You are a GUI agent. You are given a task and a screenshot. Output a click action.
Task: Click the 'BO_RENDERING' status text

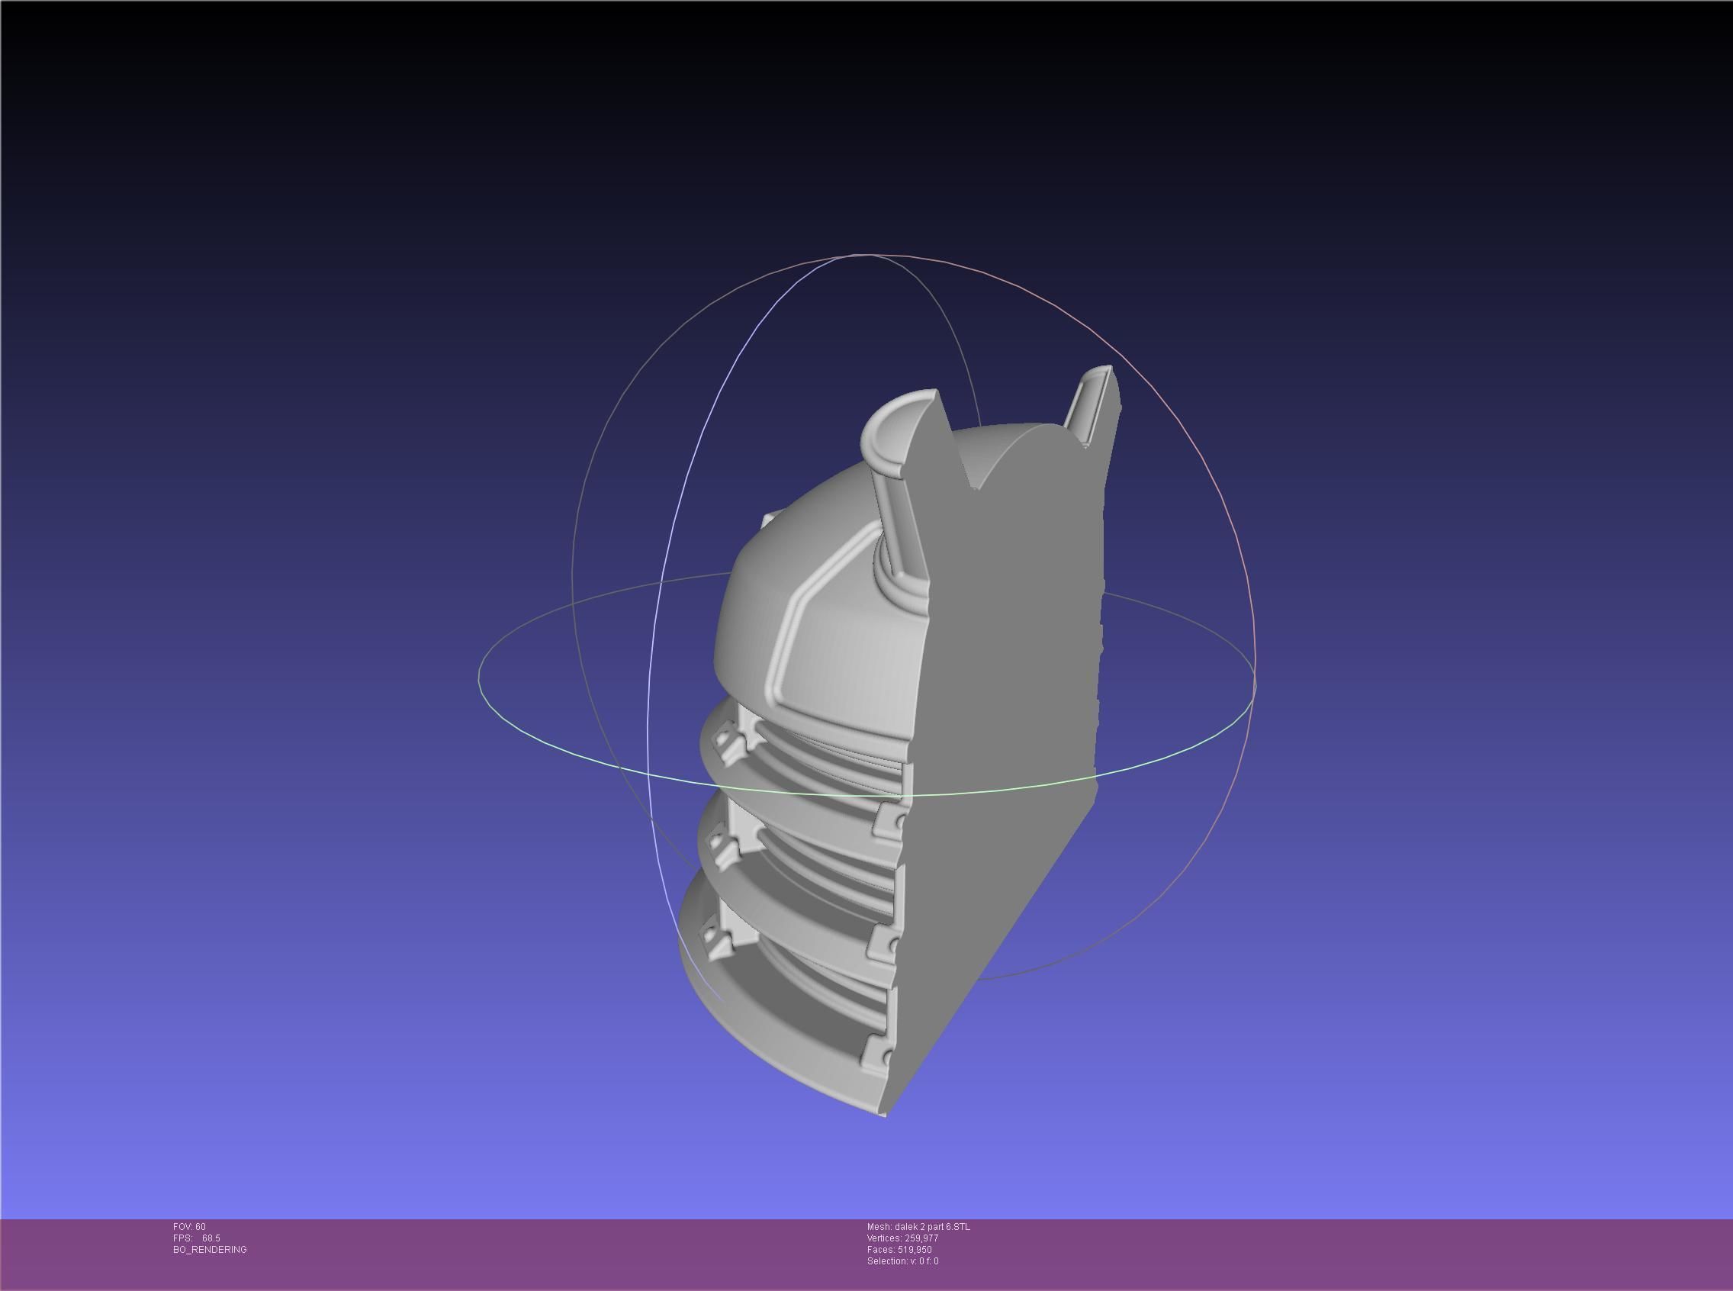[211, 1250]
